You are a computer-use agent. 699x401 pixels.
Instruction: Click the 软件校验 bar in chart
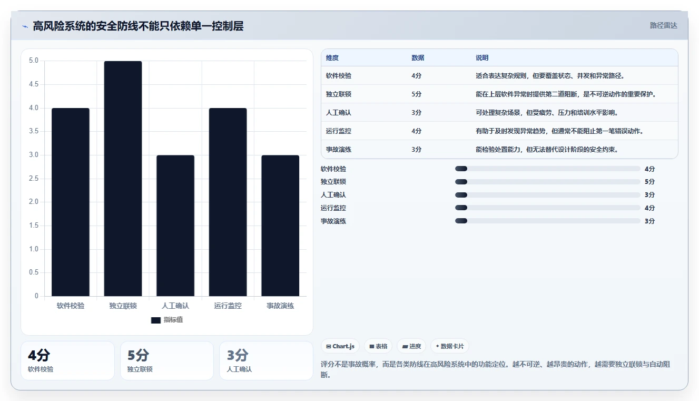(x=71, y=202)
